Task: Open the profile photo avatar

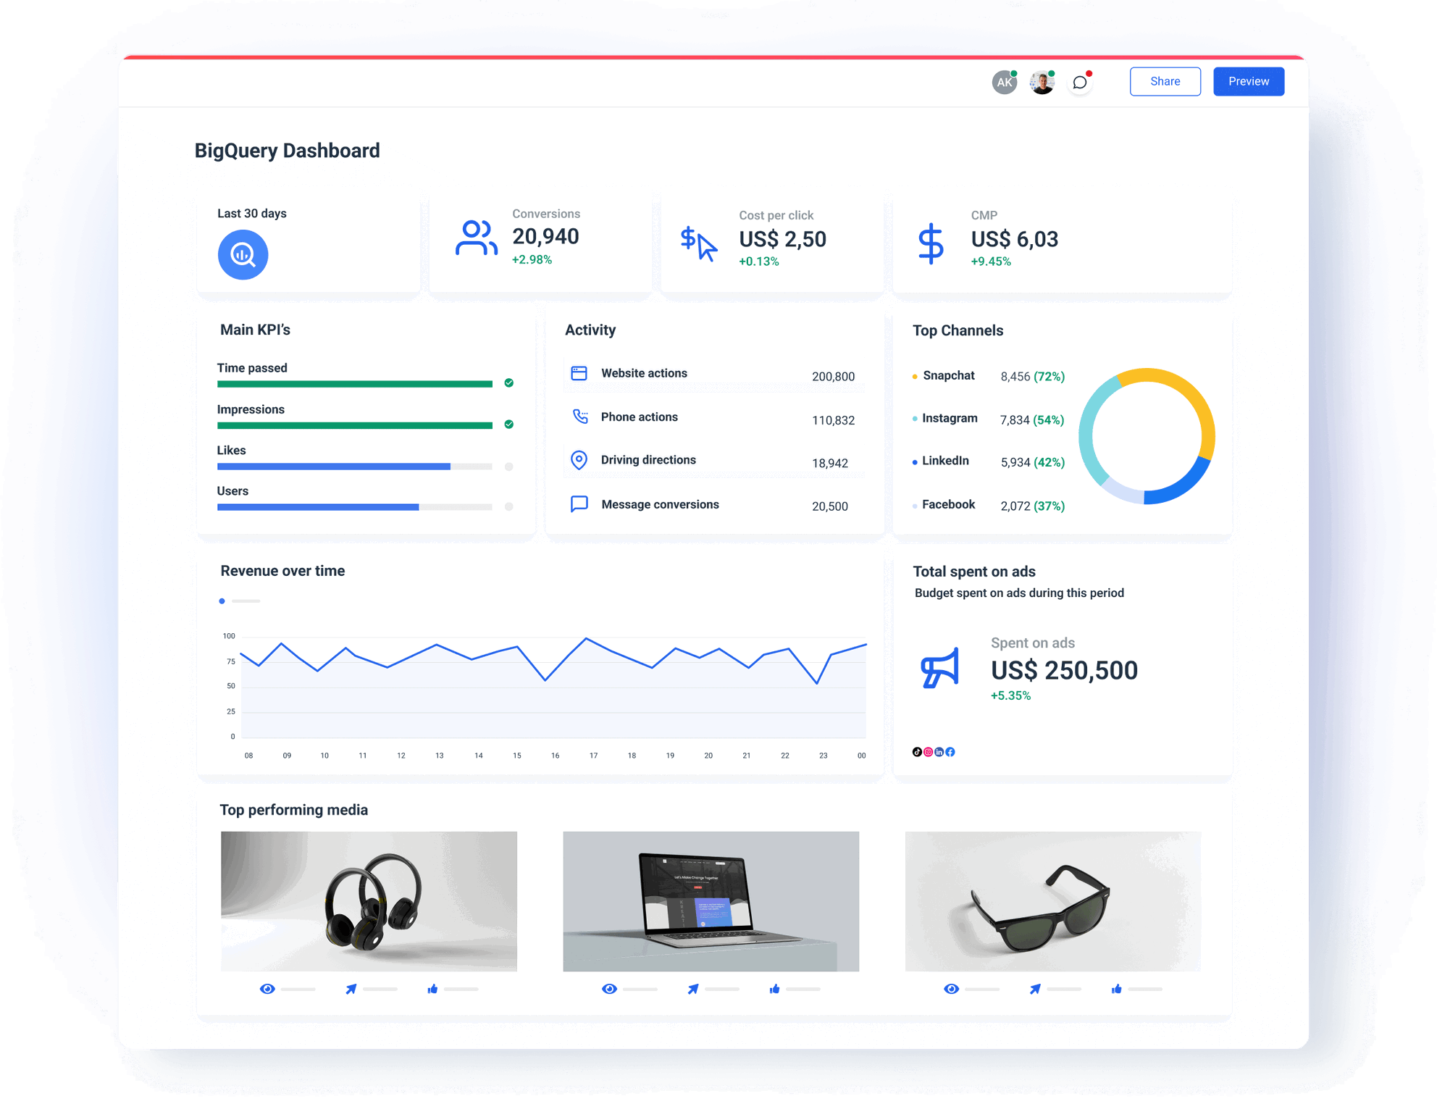Action: point(1042,83)
